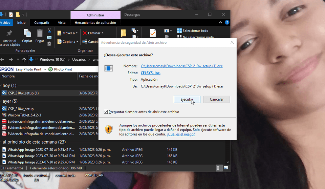Click the Photo Print button in the Epson toolbar
The image size is (325, 189).
(x=60, y=69)
